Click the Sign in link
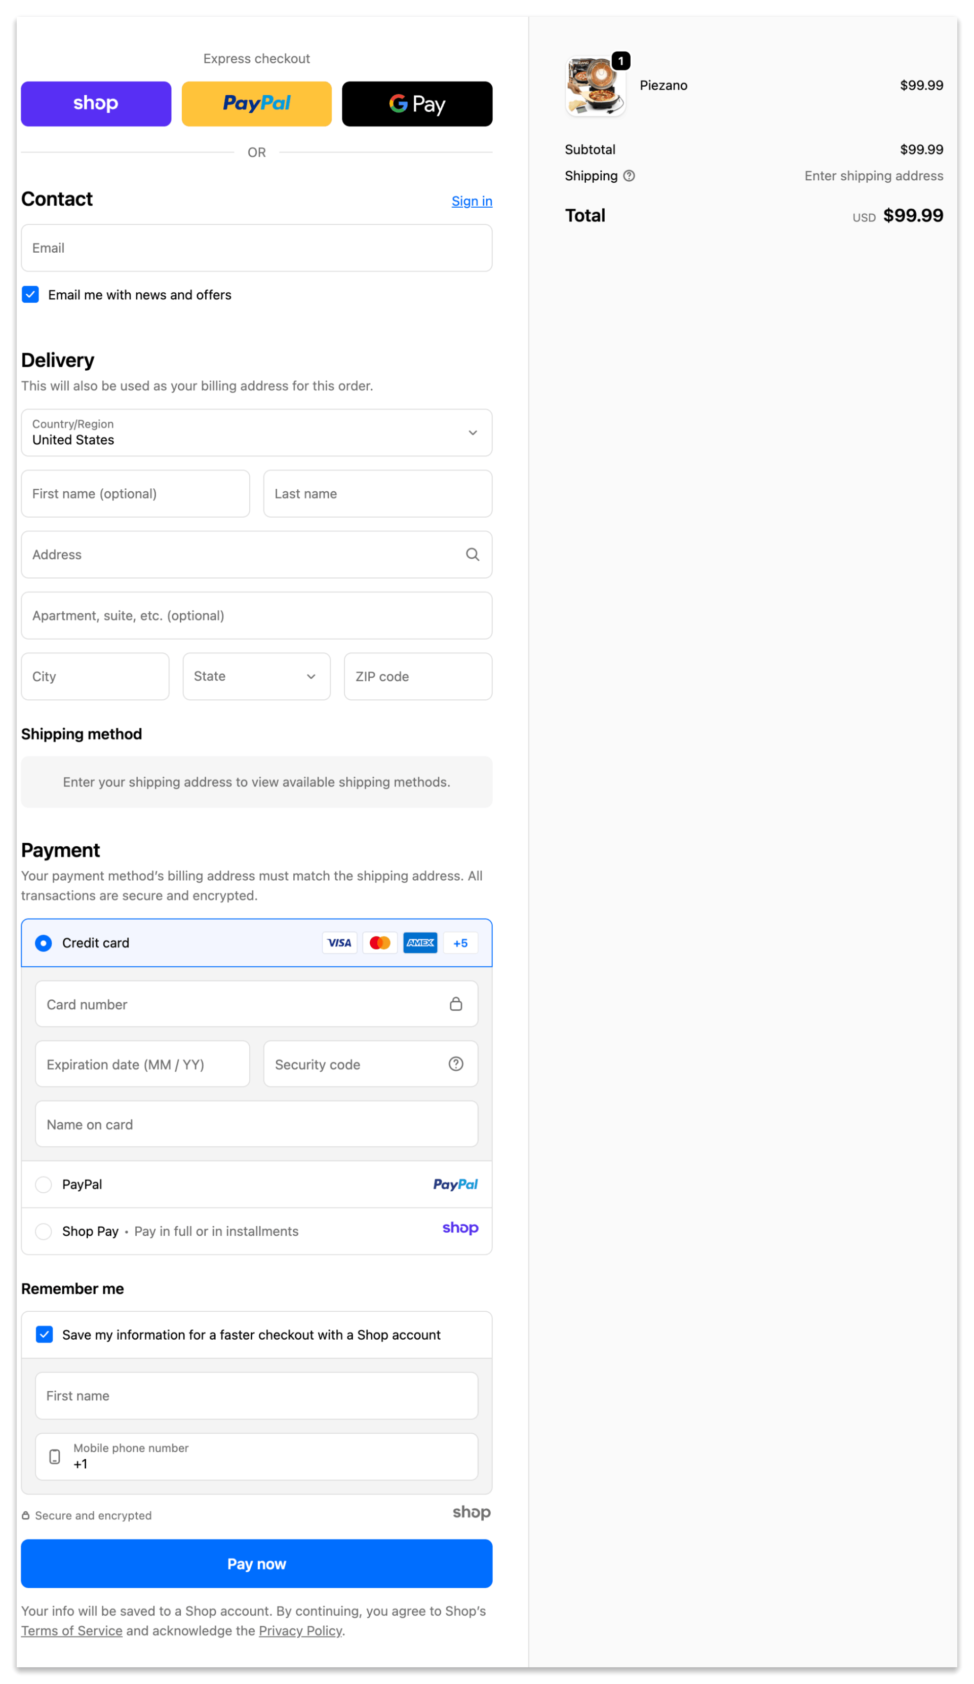Viewport: 974px width, 1684px height. 471,201
